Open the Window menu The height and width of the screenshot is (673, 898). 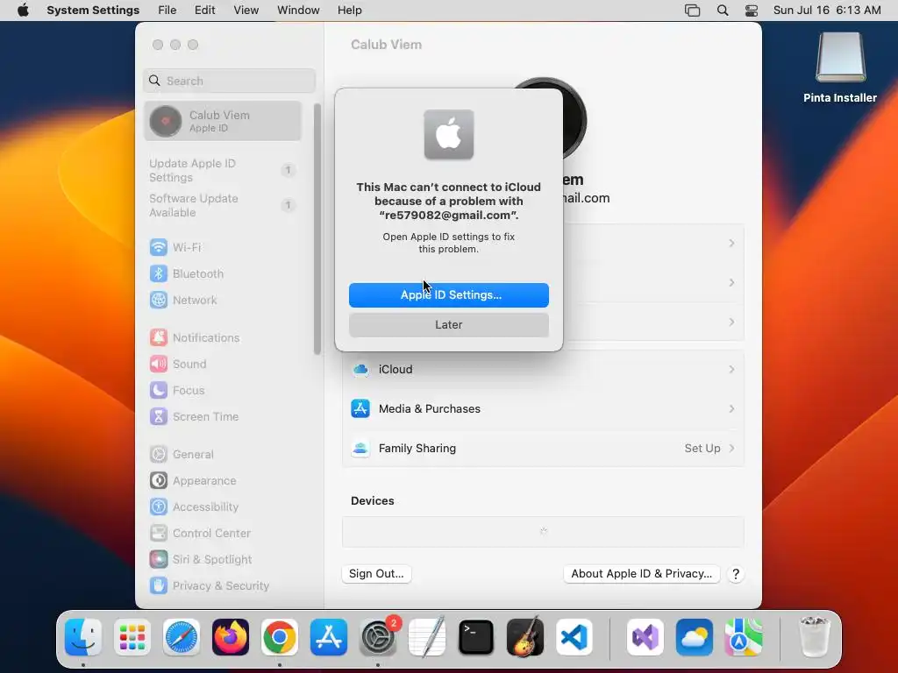point(298,11)
